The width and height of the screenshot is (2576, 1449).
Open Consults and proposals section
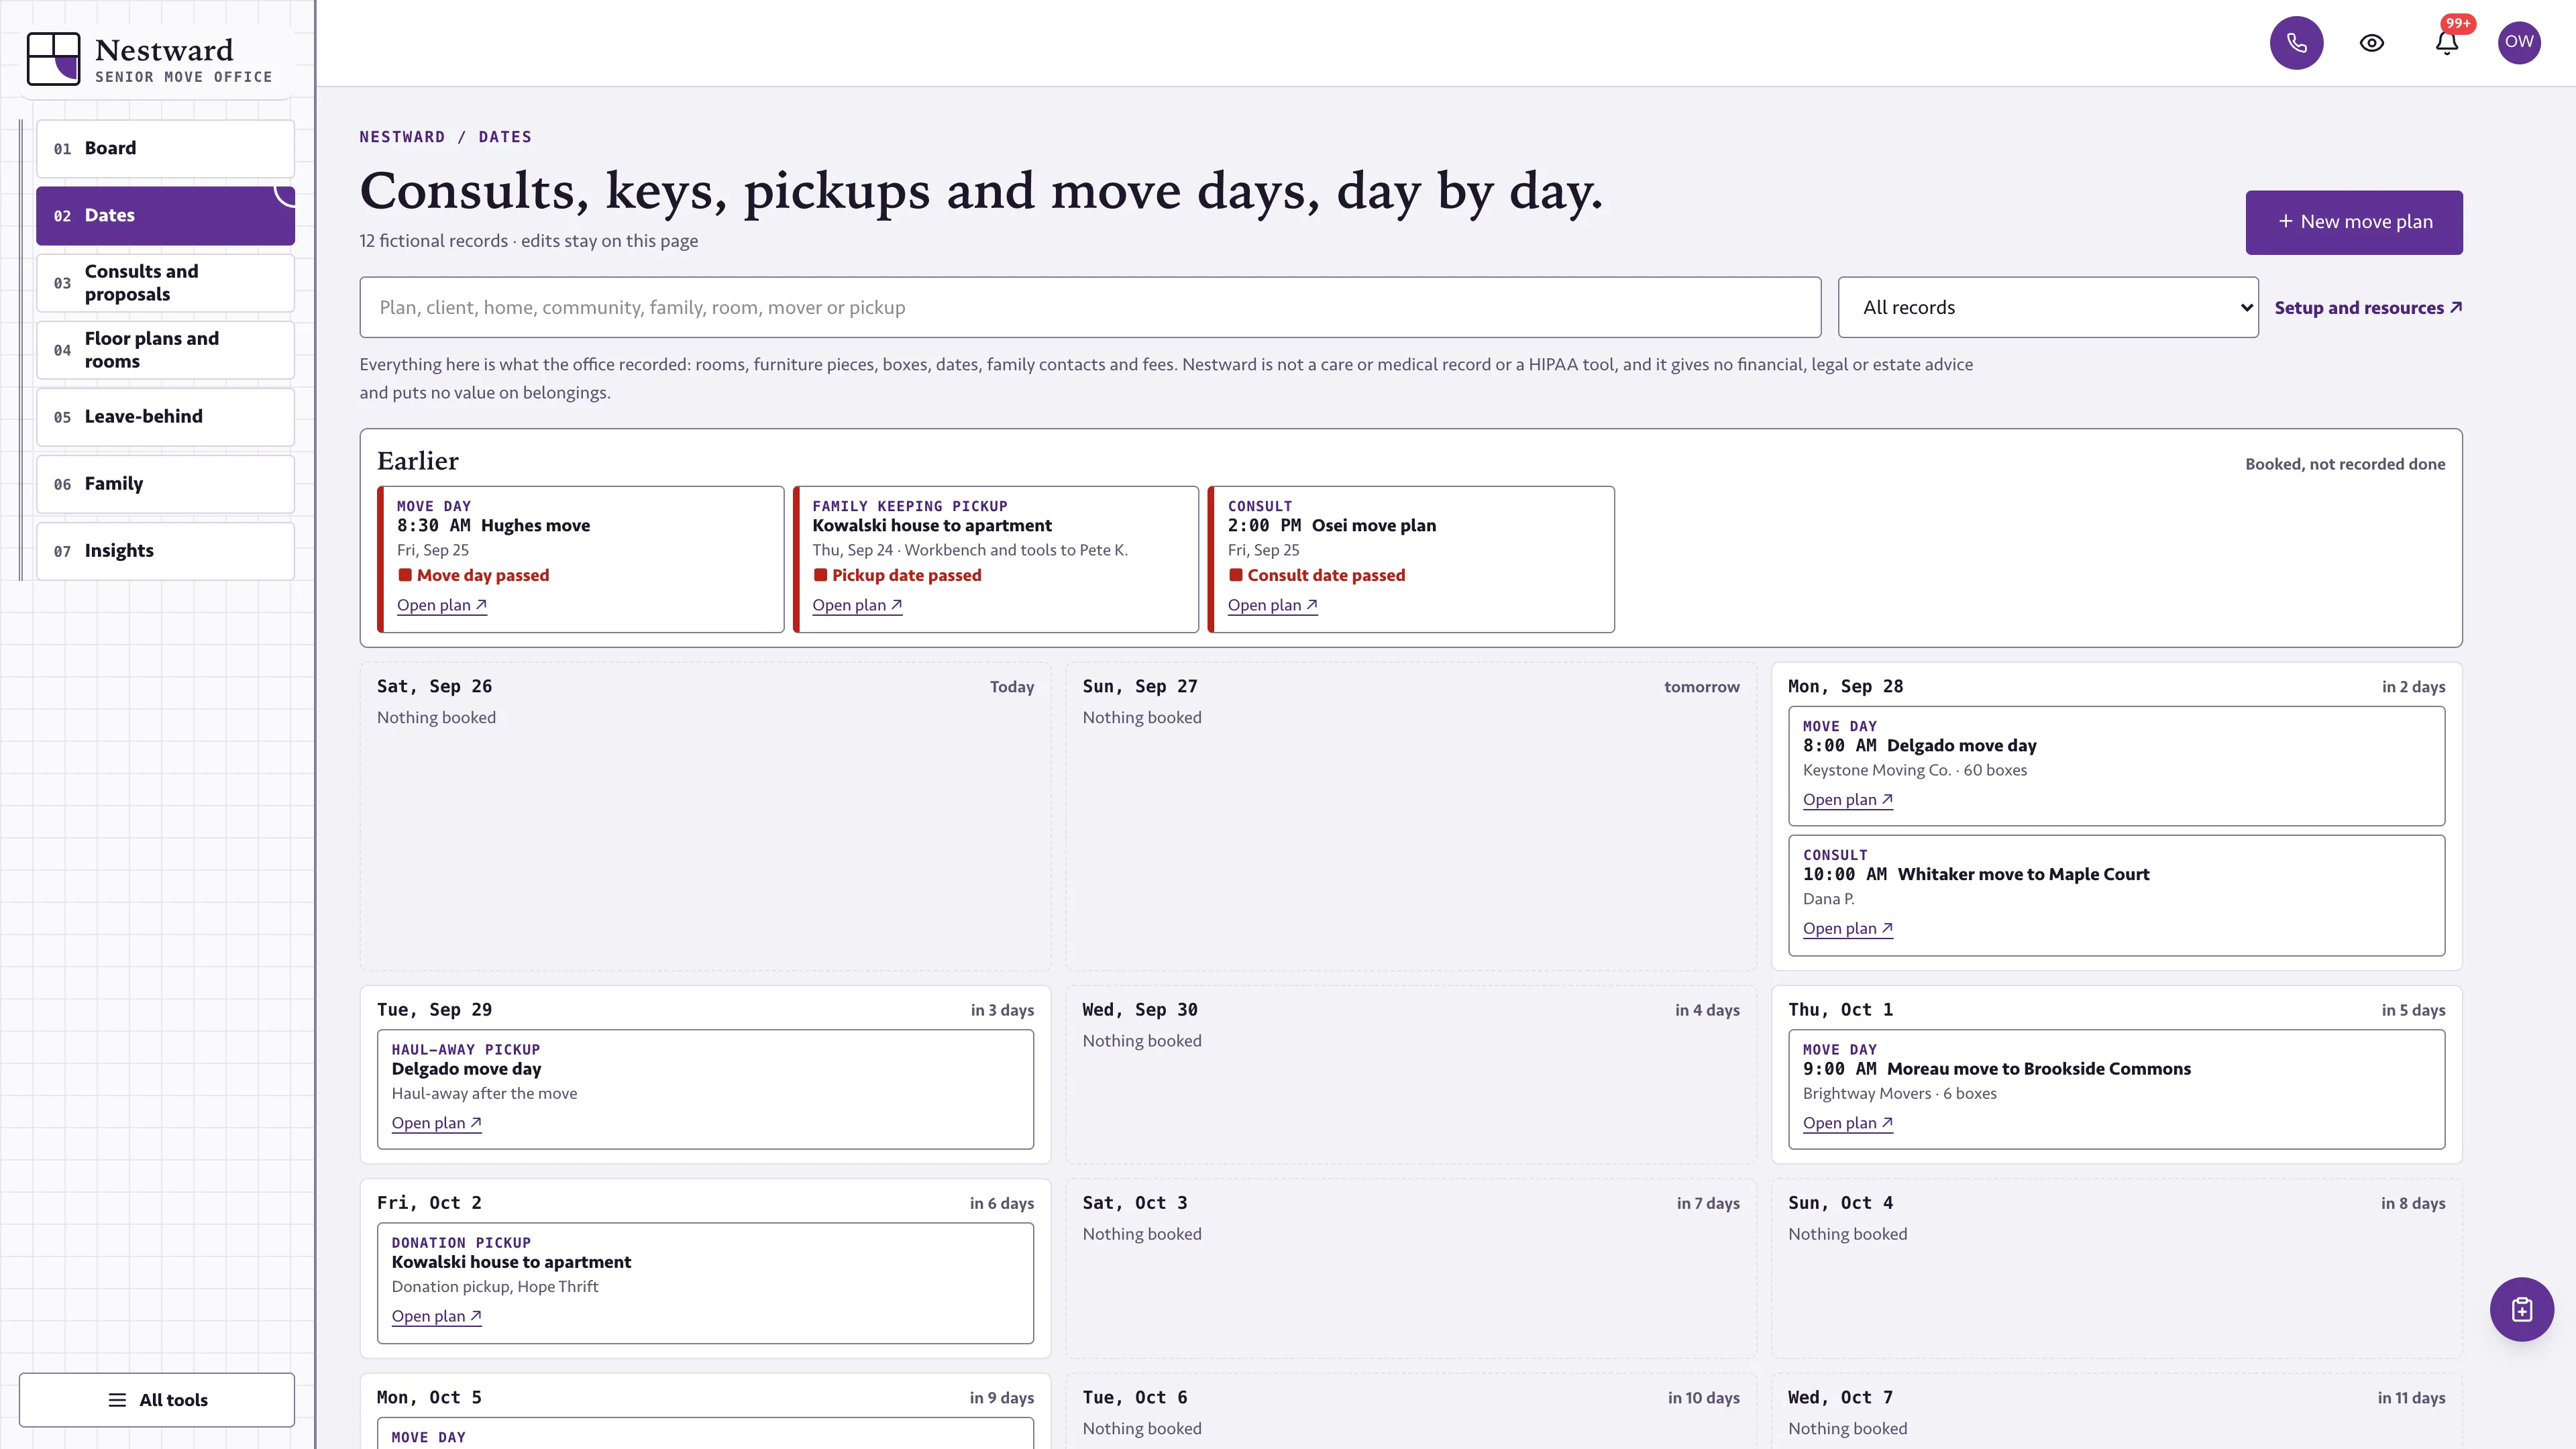(x=165, y=283)
